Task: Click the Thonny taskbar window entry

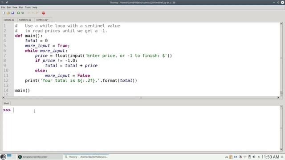Action: (x=86, y=157)
